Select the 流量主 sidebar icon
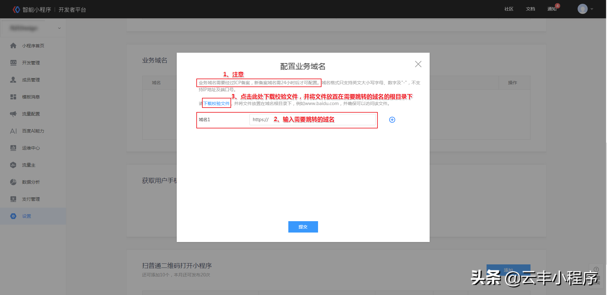The height and width of the screenshot is (295, 607). click(13, 165)
